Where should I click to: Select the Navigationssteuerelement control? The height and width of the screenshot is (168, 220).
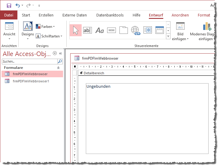coord(160,30)
